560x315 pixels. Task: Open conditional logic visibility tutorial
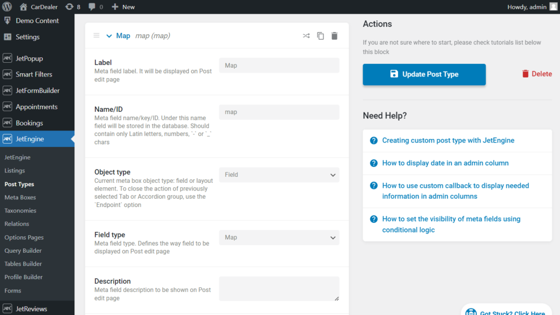451,224
